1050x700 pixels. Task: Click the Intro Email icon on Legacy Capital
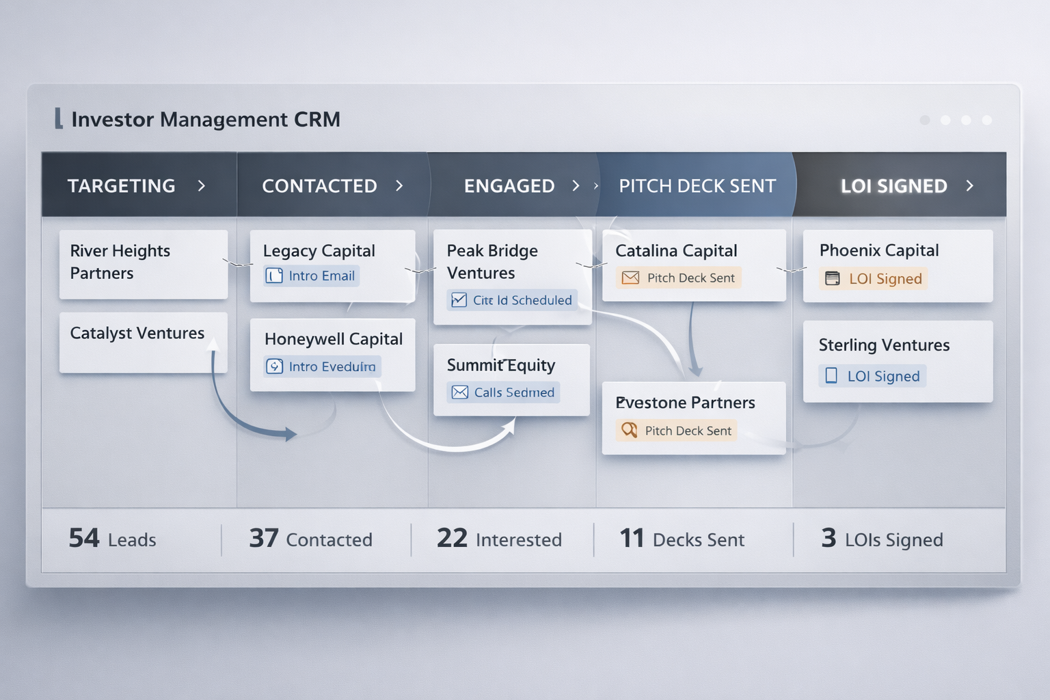tap(274, 276)
